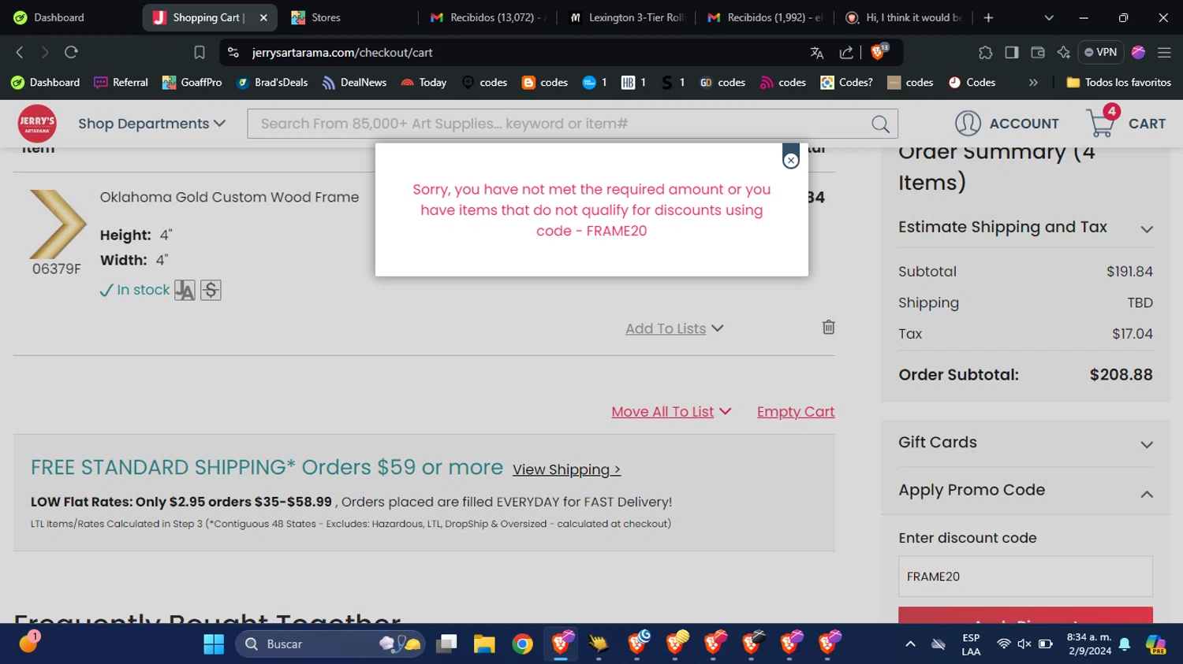Go back in browser history
1183x664 pixels.
(x=20, y=52)
